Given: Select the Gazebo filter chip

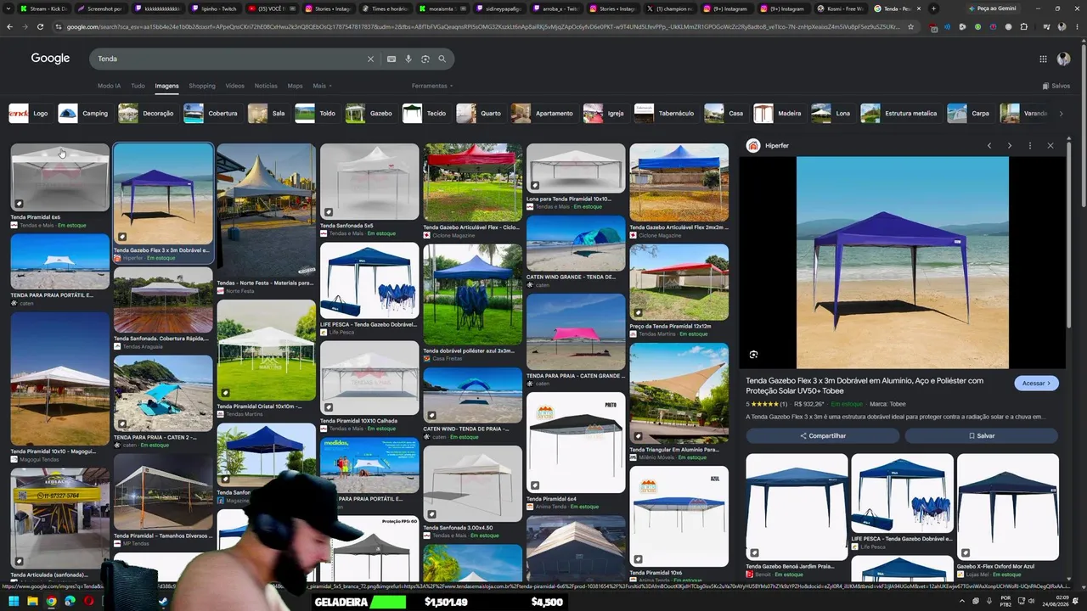Looking at the screenshot, I should click(x=369, y=113).
